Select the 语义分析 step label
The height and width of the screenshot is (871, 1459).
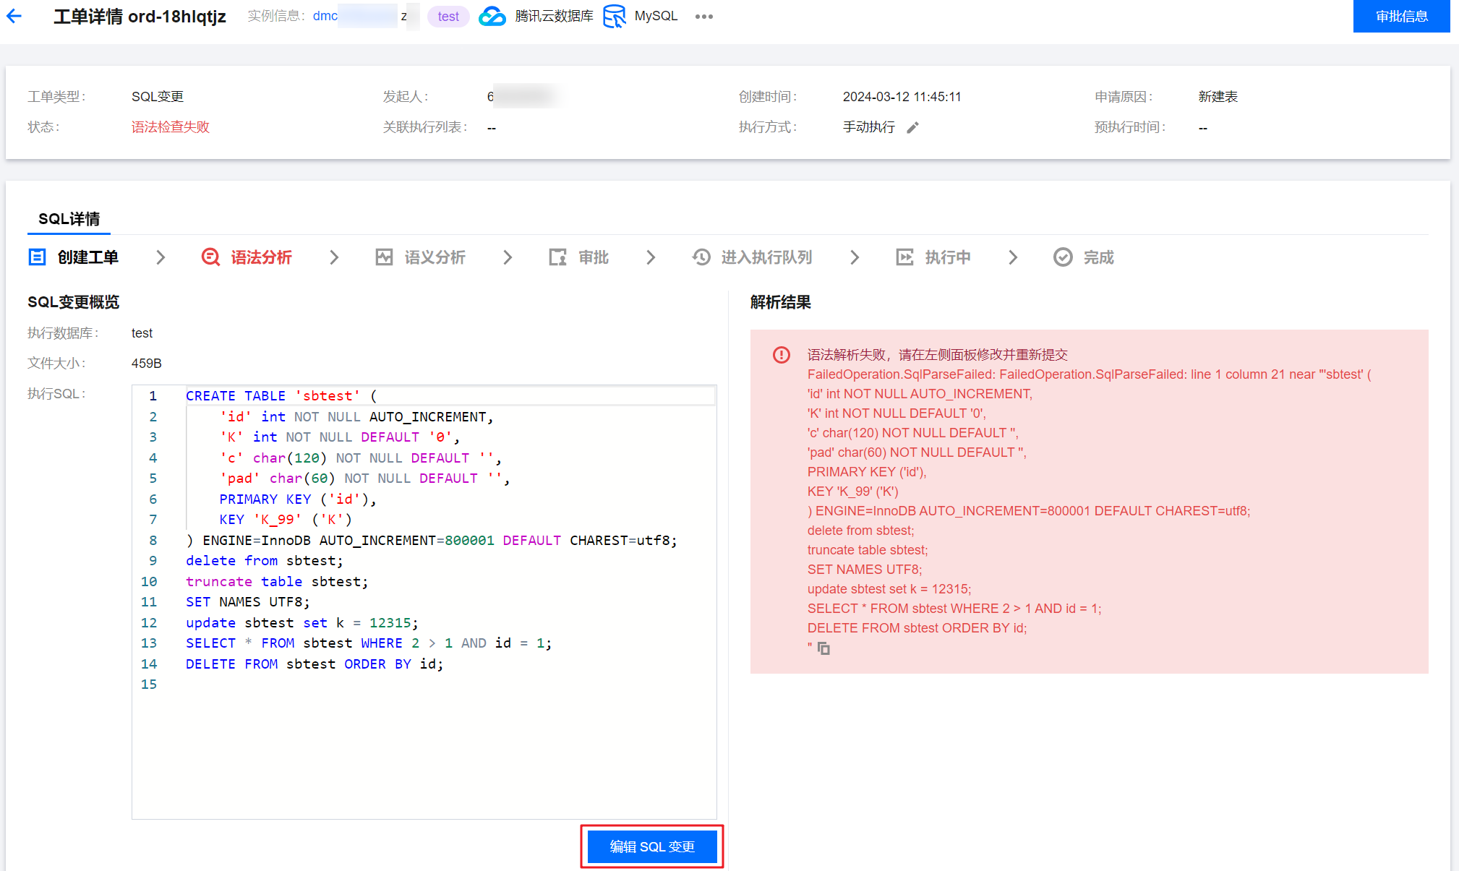pos(435,257)
